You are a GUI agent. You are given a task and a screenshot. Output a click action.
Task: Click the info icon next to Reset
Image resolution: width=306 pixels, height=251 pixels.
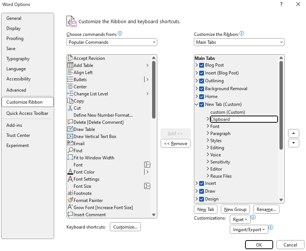(253, 217)
